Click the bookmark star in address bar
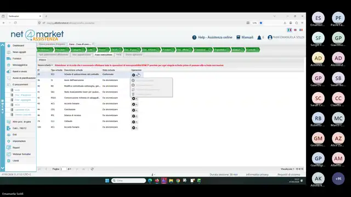The image size is (351, 197). pos(261,23)
